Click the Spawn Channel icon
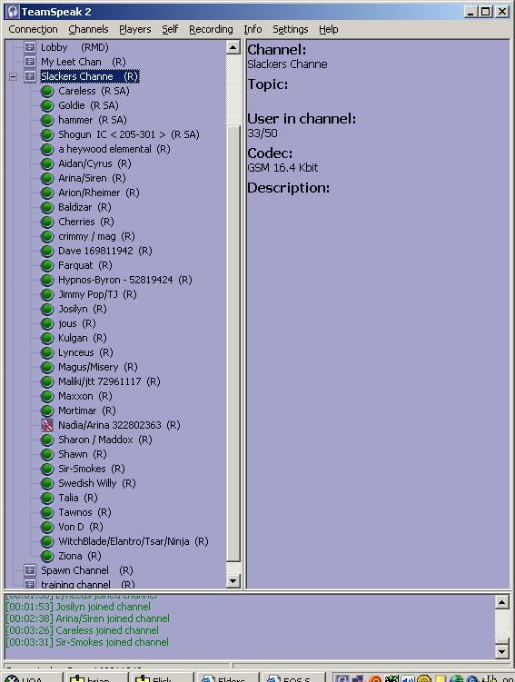 (30, 570)
